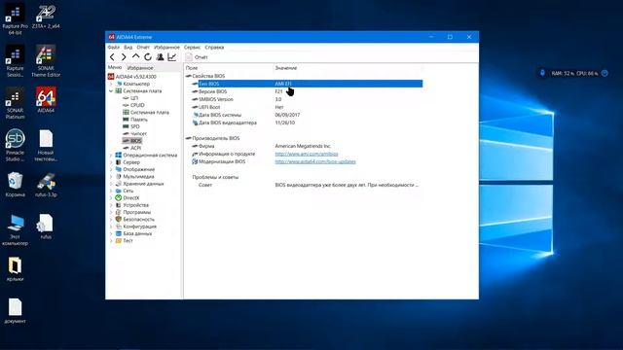Image resolution: width=623 pixels, height=350 pixels.
Task: Open the user icon in AIDA64 toolbar
Action: pyautogui.click(x=160, y=57)
